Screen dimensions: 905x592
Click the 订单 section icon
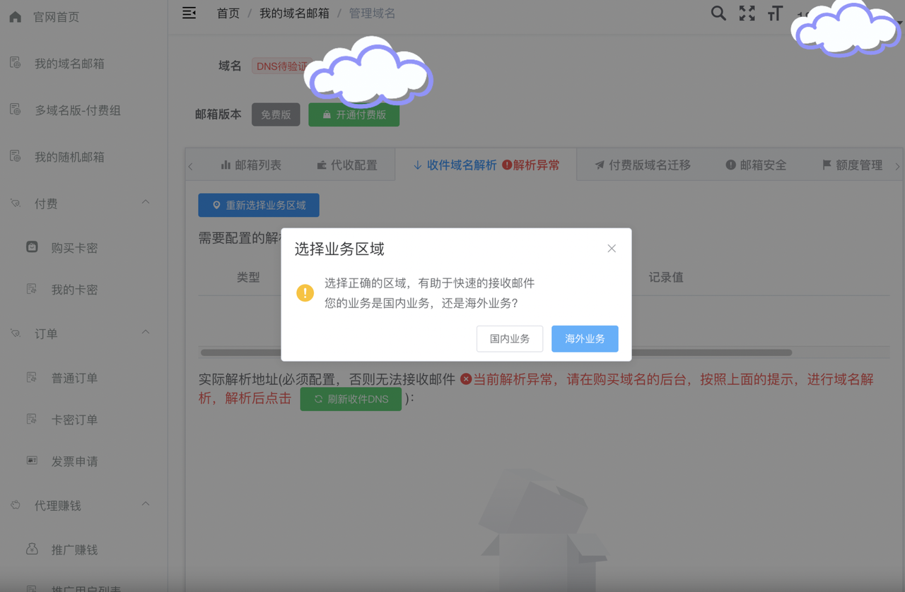(16, 333)
